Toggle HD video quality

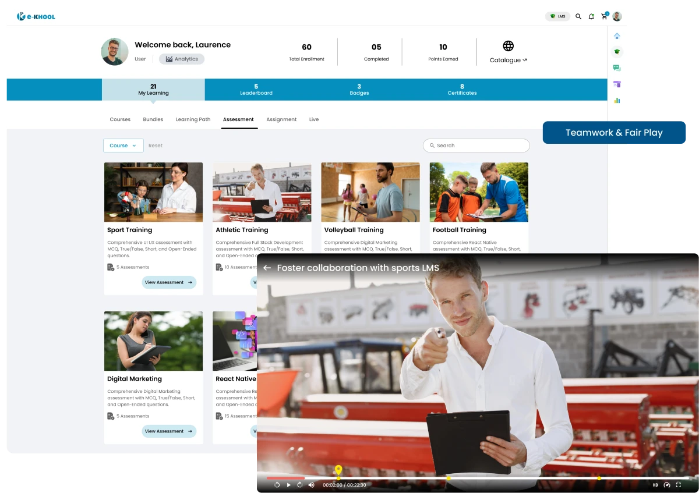point(655,485)
